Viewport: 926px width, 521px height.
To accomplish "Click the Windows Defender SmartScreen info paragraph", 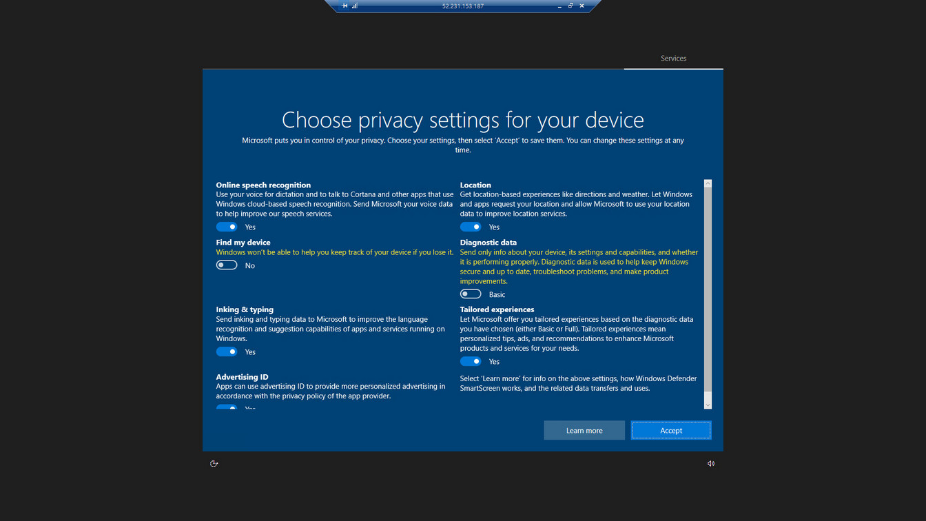I will coord(579,383).
